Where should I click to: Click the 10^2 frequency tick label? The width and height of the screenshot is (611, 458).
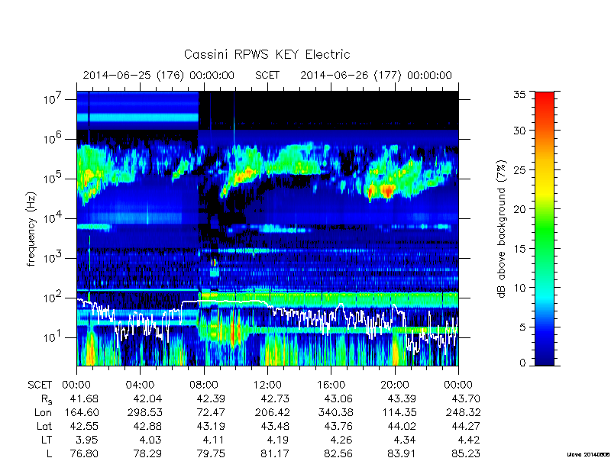point(53,297)
